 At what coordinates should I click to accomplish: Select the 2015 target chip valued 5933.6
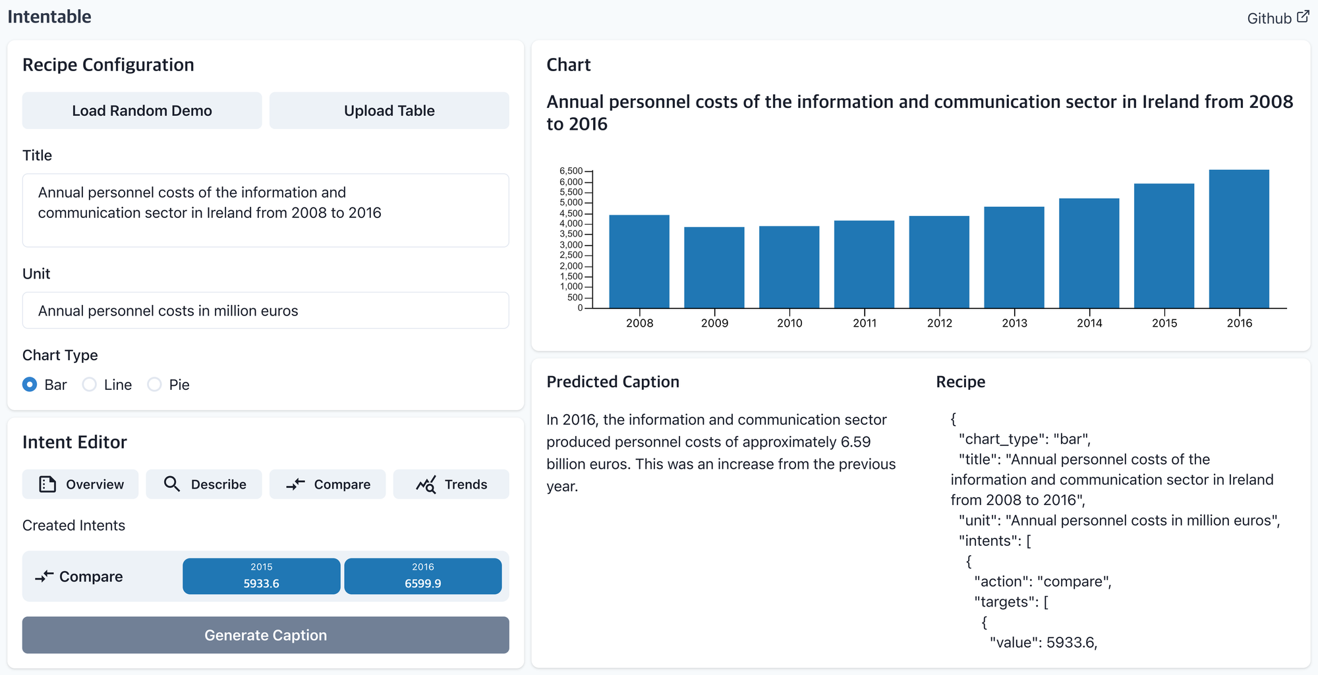pyautogui.click(x=262, y=576)
